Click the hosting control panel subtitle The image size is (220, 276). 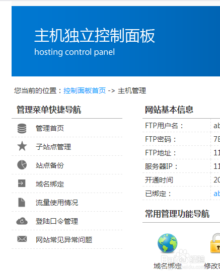[x=75, y=52]
